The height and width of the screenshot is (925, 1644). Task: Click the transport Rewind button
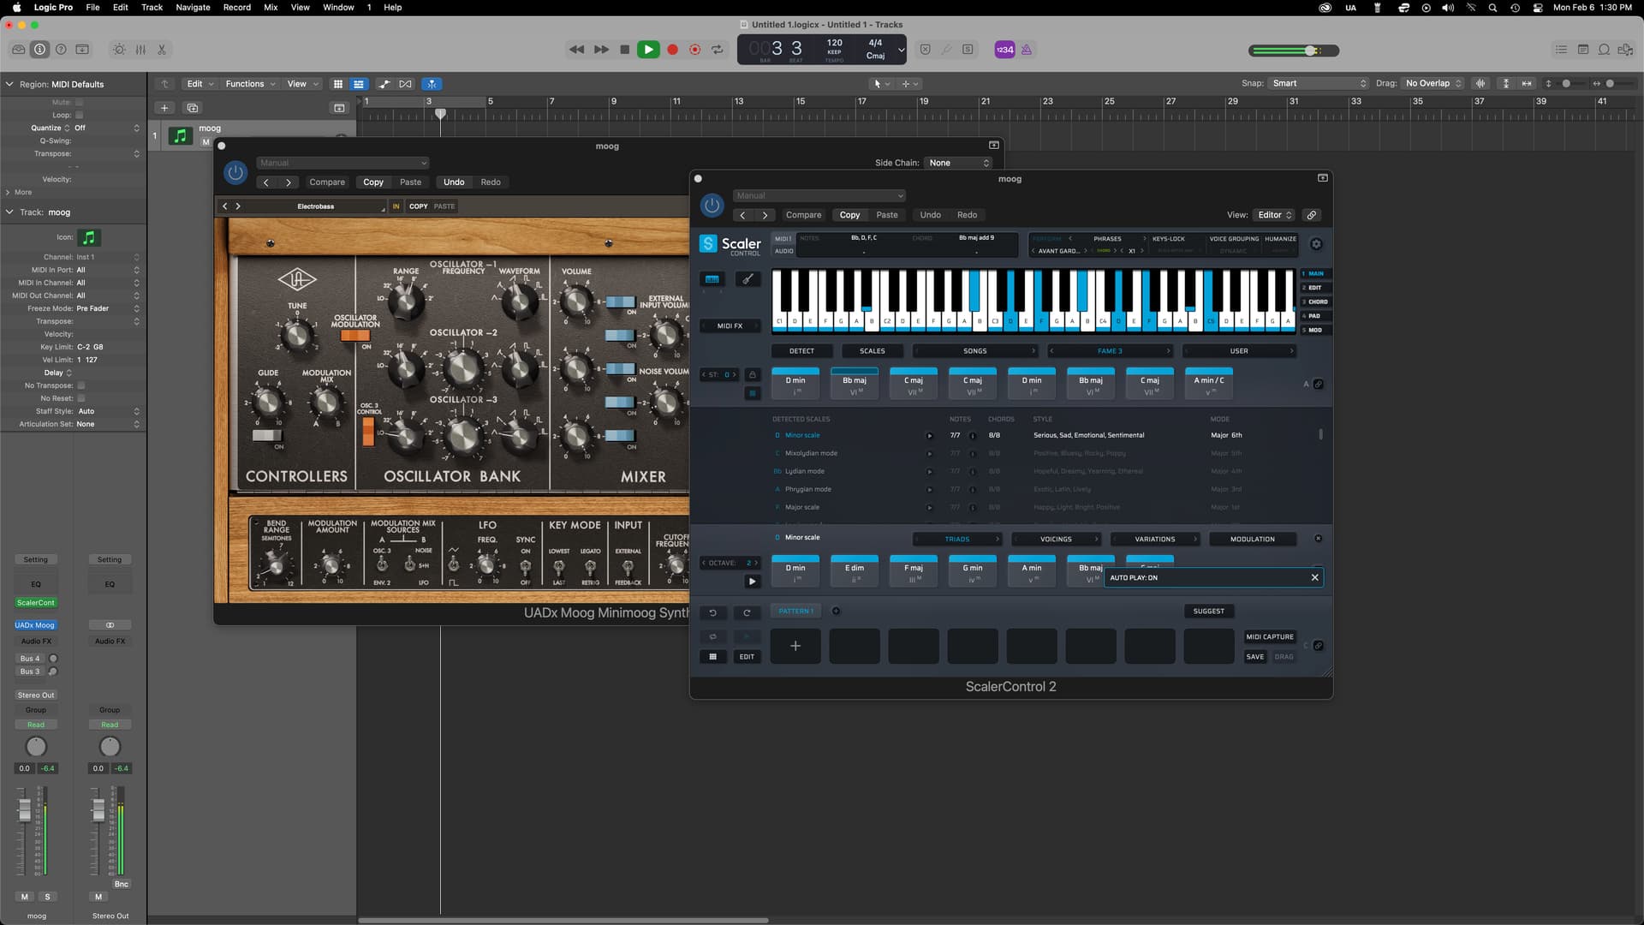click(576, 50)
